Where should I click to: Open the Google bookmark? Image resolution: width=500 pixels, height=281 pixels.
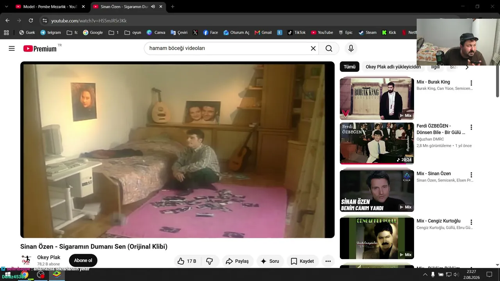point(93,32)
